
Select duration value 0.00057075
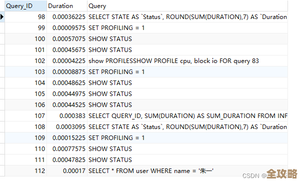pyautogui.click(x=69, y=39)
